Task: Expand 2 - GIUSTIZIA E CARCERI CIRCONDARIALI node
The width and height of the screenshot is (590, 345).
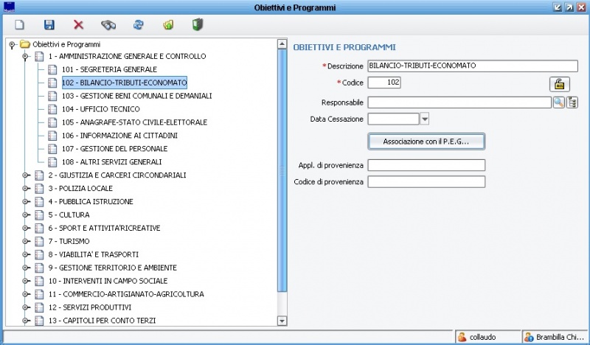Action: coord(25,175)
